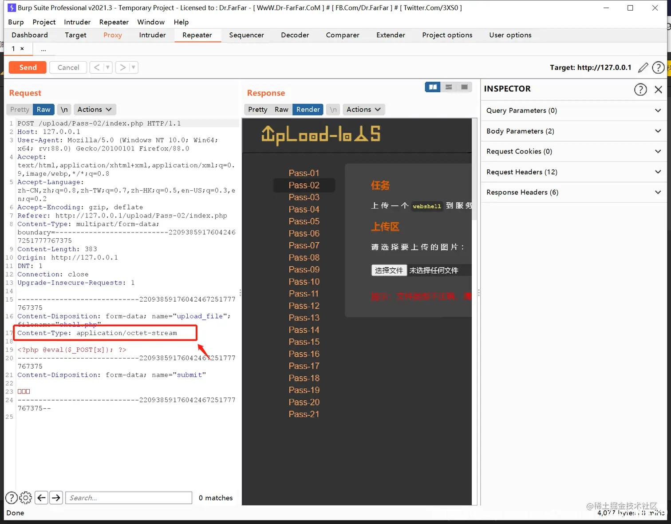Click the webshell code label in page
671x524 pixels.
point(426,206)
